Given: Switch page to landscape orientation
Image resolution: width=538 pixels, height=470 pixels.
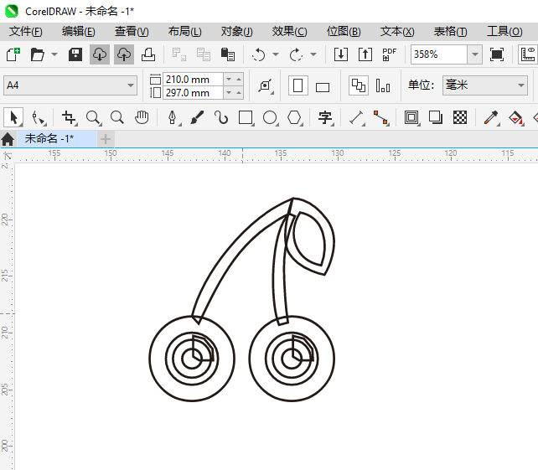Looking at the screenshot, I should point(323,85).
